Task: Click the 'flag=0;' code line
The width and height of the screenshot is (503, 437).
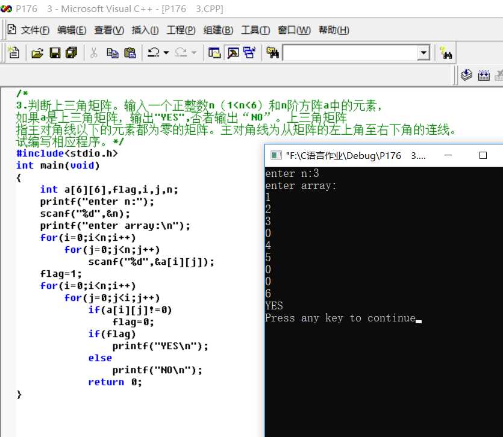Action: [x=133, y=322]
